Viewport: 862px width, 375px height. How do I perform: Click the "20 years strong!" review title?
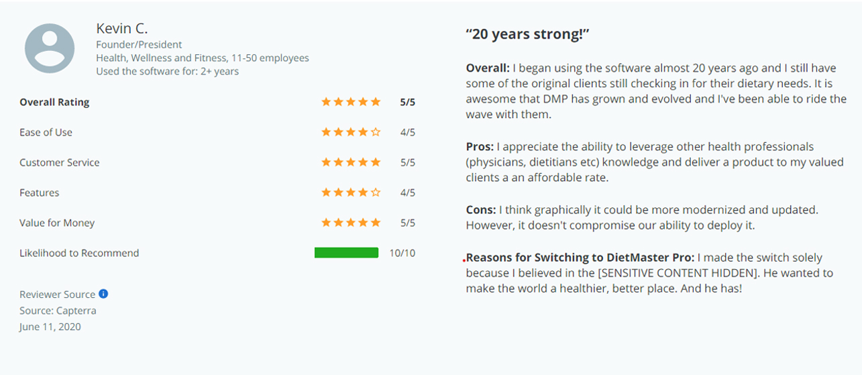pos(528,34)
